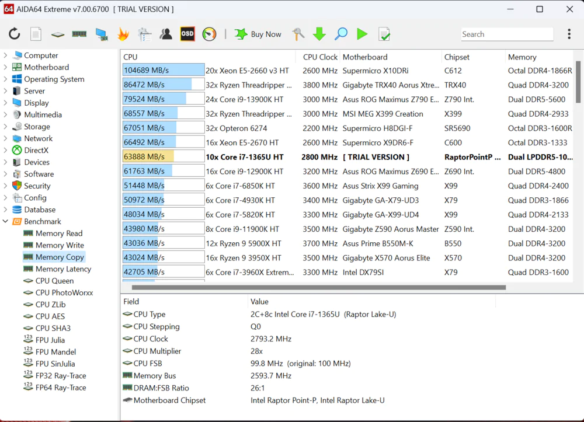Select Software in the tree
Image resolution: width=584 pixels, height=422 pixels.
[x=39, y=174]
